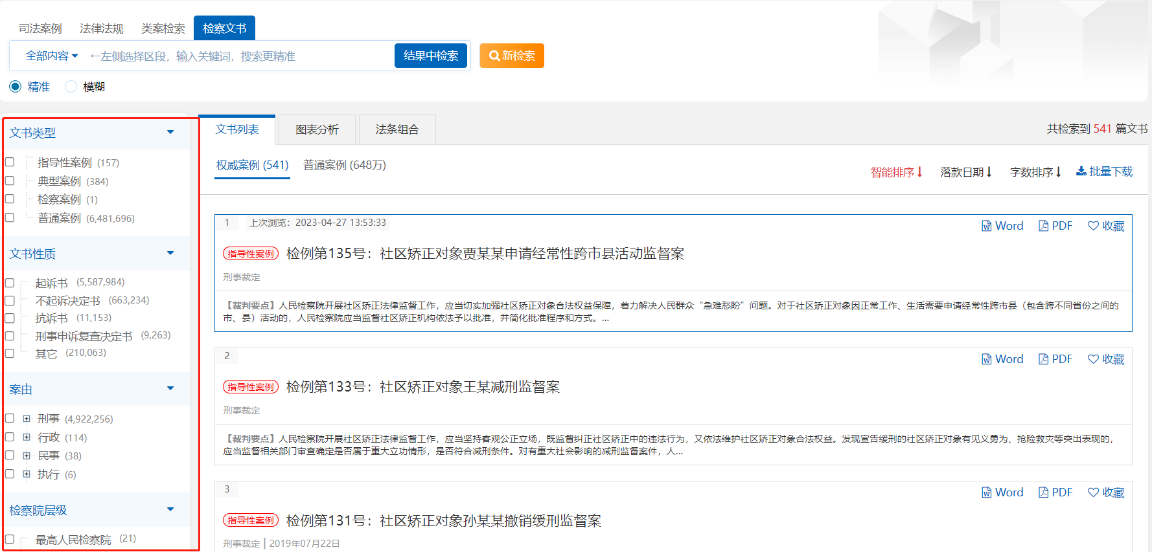
Task: Check the 指导性案例 checkbox
Action: click(10, 162)
